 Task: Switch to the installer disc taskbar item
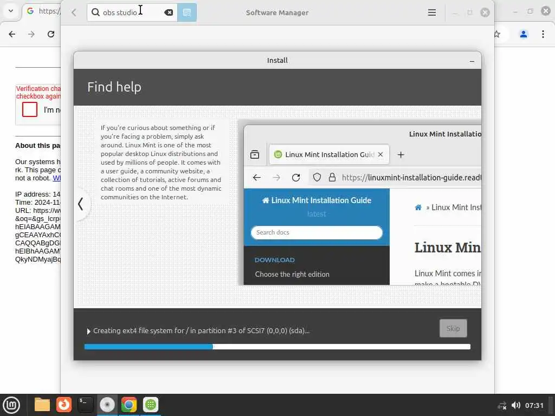click(107, 405)
